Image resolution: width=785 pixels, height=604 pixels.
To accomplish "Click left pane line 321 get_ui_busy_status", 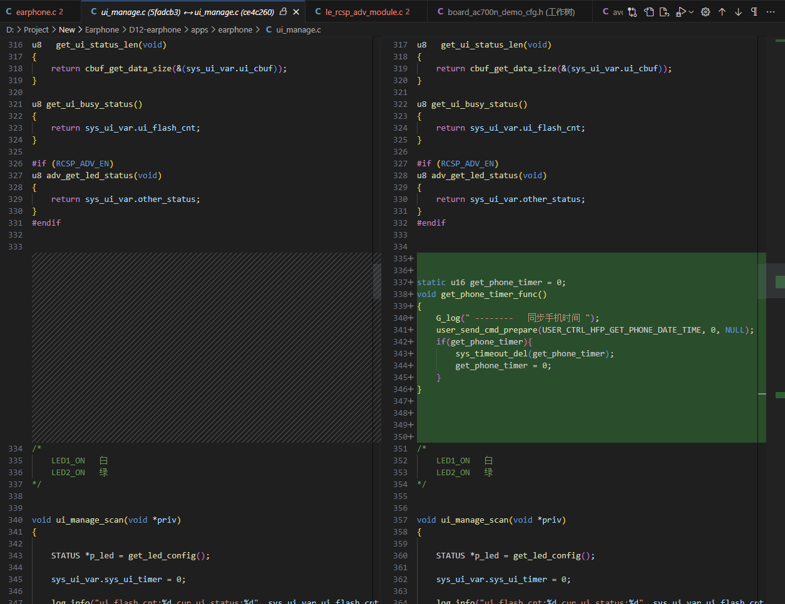I will click(x=87, y=104).
